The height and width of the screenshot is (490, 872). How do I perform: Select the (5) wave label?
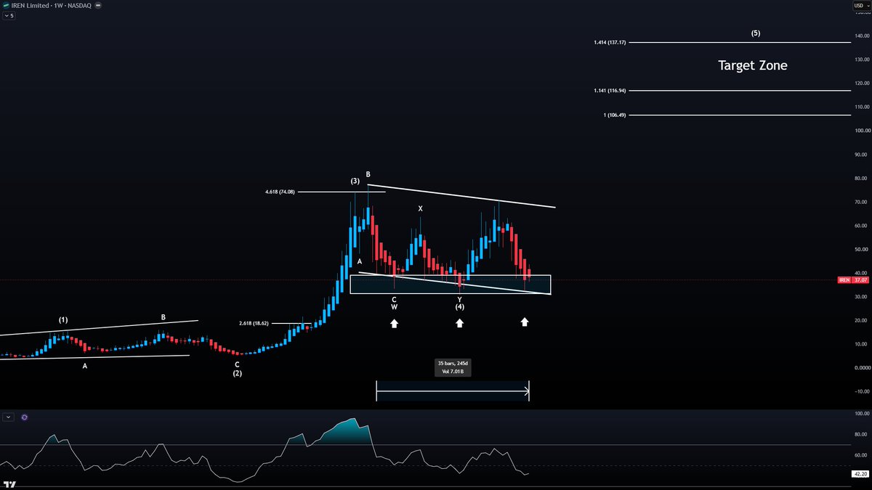(x=756, y=33)
